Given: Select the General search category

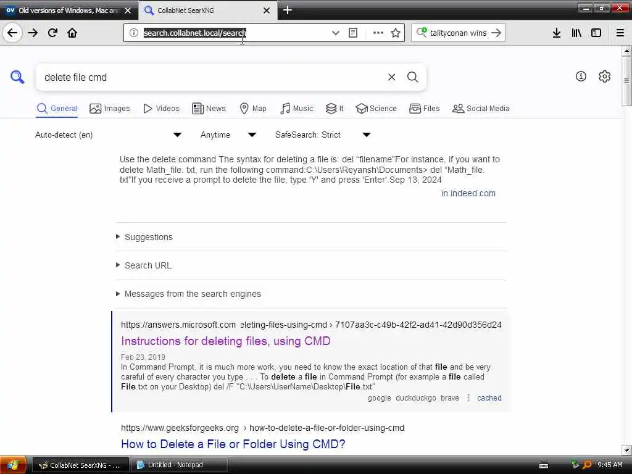Looking at the screenshot, I should (57, 109).
